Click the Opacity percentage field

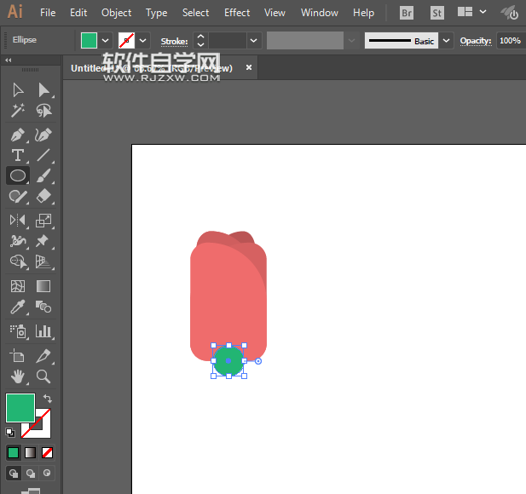pos(510,41)
